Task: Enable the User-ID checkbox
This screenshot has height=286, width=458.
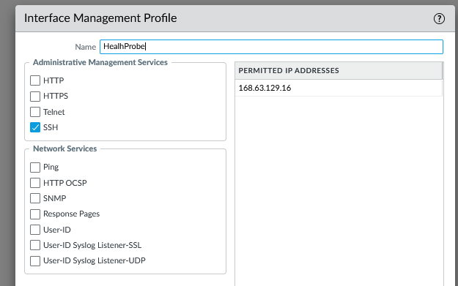Action: click(35, 230)
